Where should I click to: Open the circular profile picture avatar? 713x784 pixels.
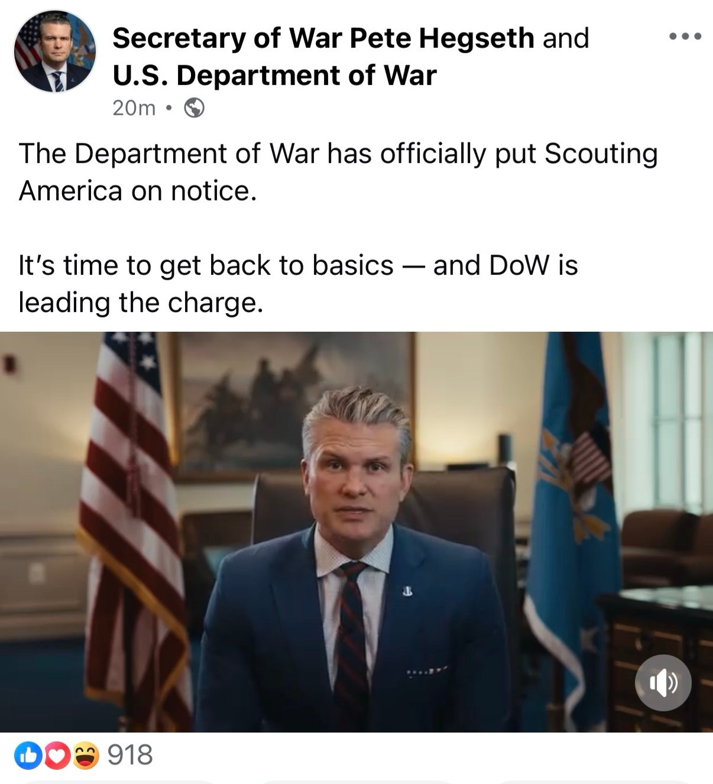pos(55,51)
